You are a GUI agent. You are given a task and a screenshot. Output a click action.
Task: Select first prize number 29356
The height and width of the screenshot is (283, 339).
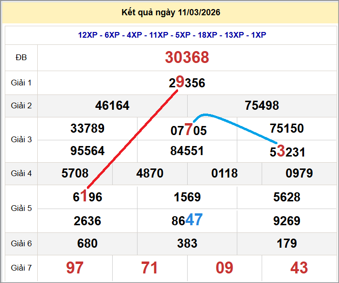187,83
